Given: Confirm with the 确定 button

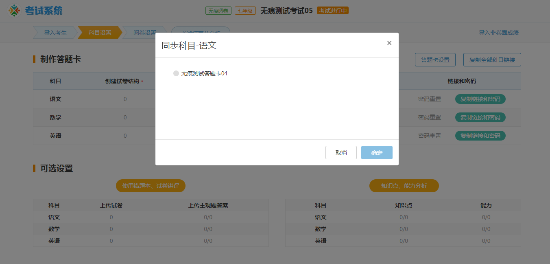Looking at the screenshot, I should pyautogui.click(x=377, y=152).
